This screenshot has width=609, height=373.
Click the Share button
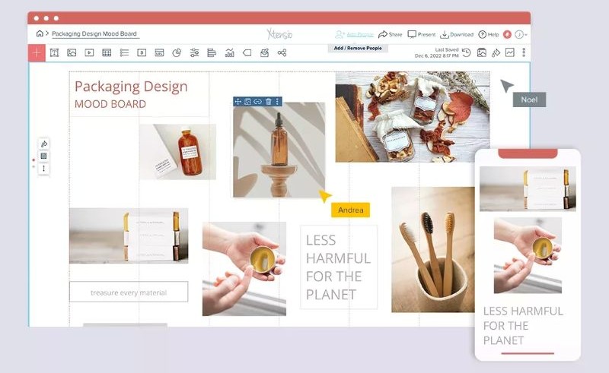coord(391,34)
